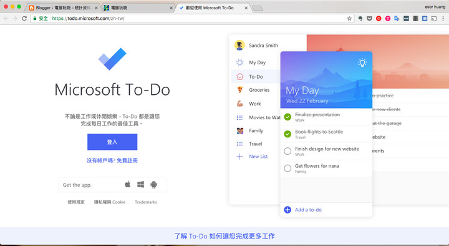Click the Evernote elephant extension icon

click(360, 18)
